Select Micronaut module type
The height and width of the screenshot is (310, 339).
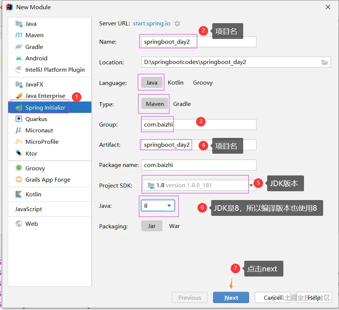tap(50, 130)
